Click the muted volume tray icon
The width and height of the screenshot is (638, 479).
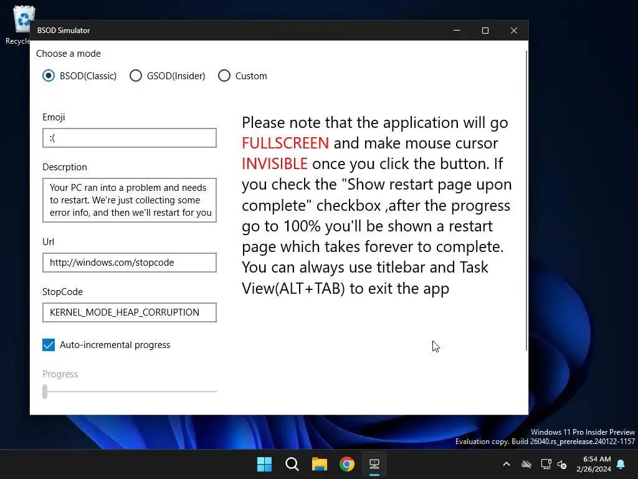pos(563,464)
